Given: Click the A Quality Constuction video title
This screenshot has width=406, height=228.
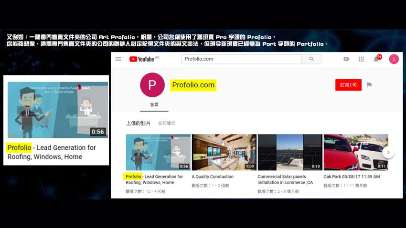Looking at the screenshot, I should pyautogui.click(x=213, y=176).
